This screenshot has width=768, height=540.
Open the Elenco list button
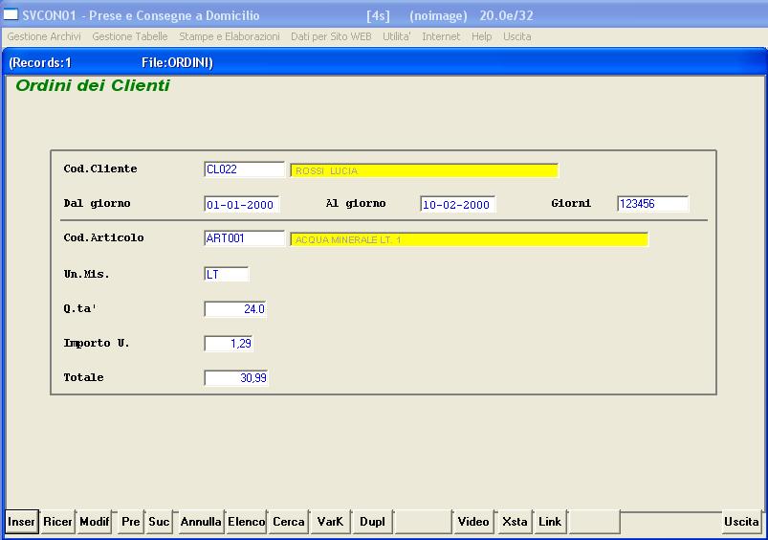point(247,522)
